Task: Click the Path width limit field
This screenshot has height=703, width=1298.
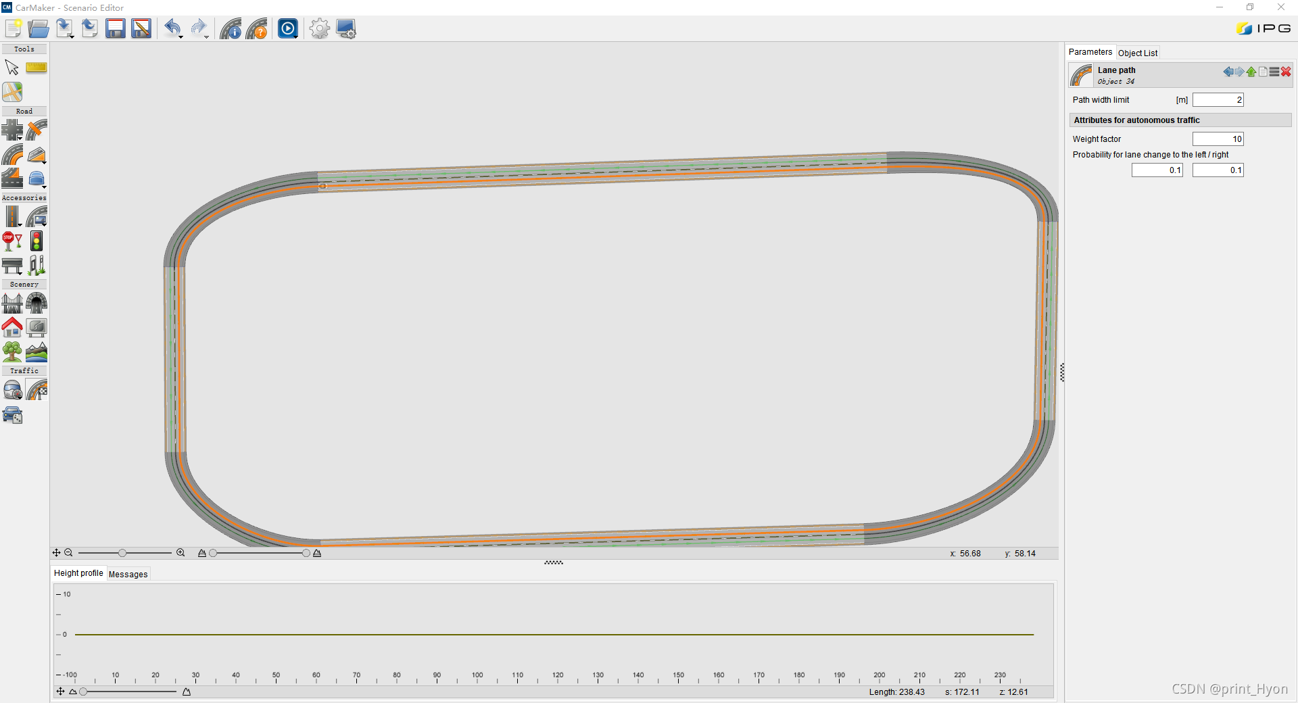Action: (1218, 100)
